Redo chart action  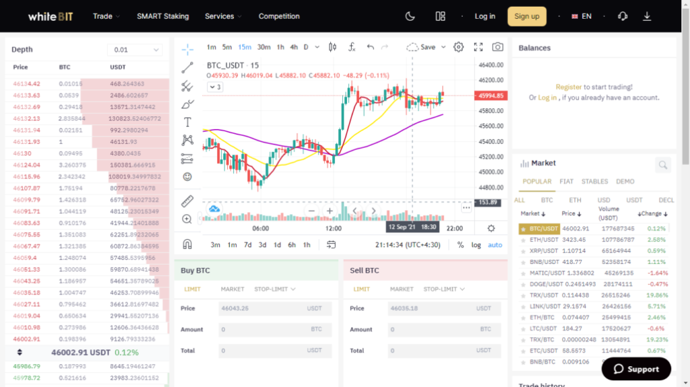click(x=385, y=47)
